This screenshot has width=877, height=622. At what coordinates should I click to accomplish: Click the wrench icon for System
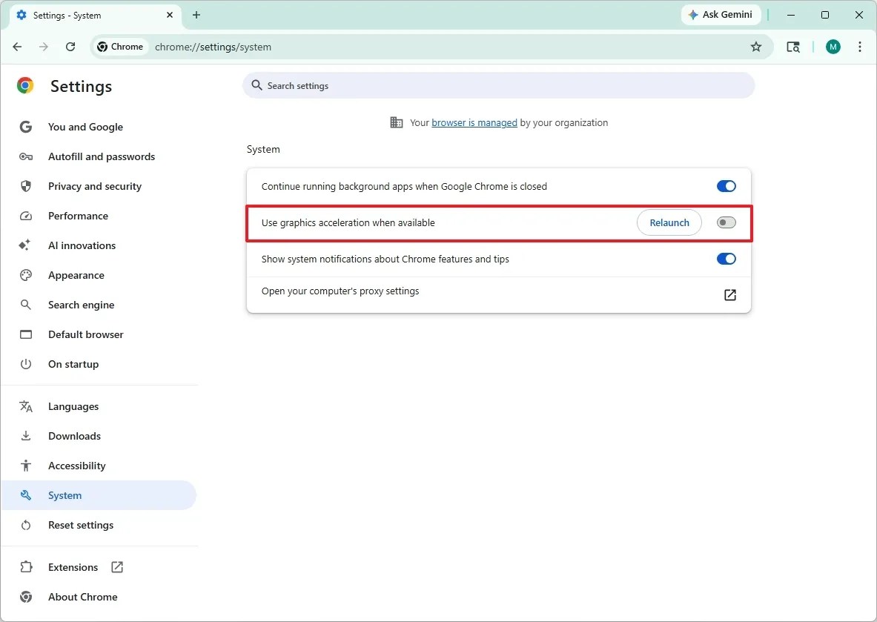click(x=26, y=495)
